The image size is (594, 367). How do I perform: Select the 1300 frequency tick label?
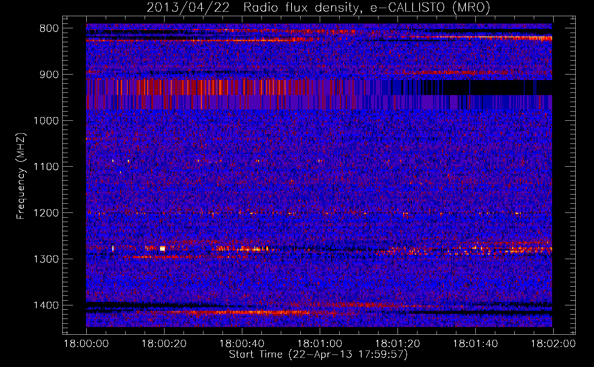pyautogui.click(x=46, y=259)
